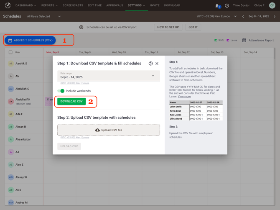Click Ali S avatar
This screenshot has height=210, width=280.
coord(11,190)
